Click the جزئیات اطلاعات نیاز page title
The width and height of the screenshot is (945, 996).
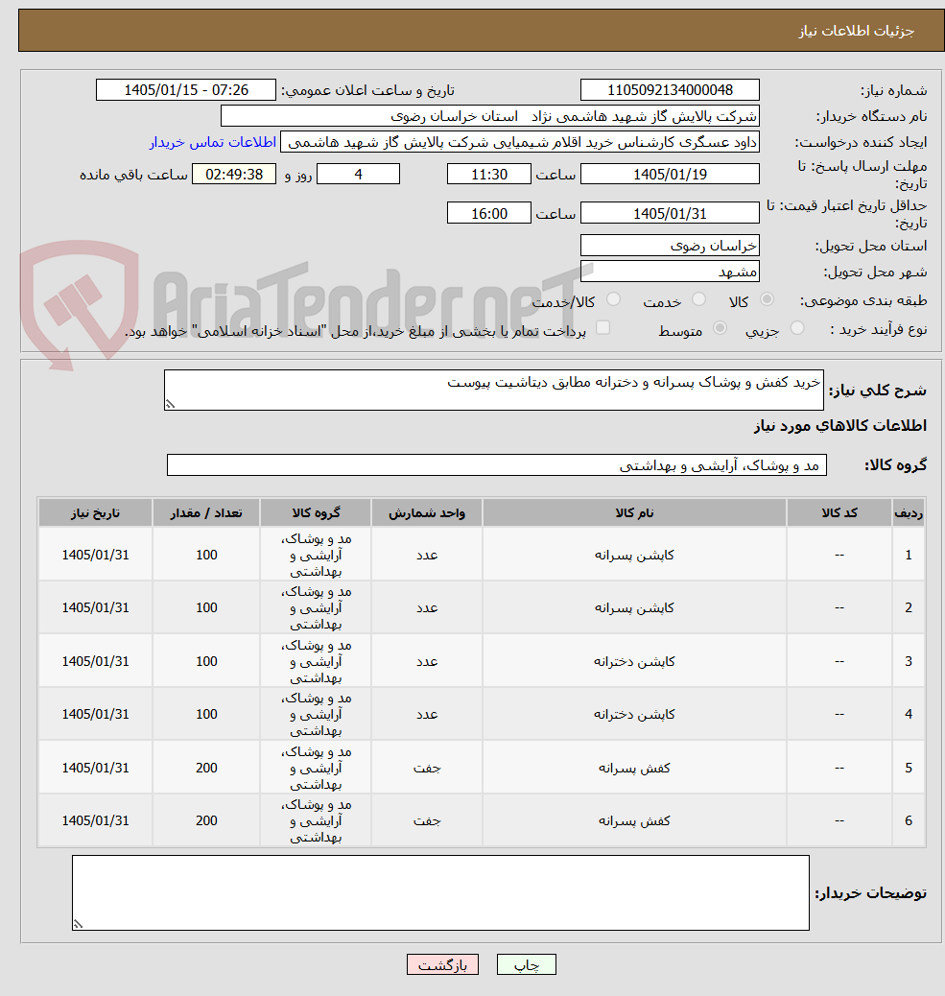point(856,31)
